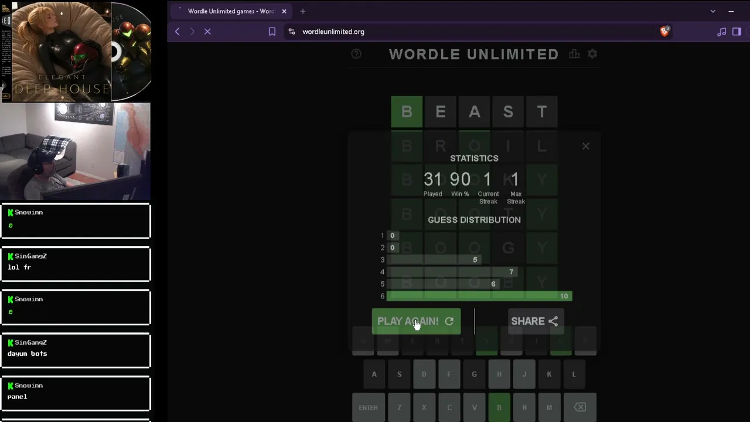Click the PLAY AGAIN! button

pos(416,321)
